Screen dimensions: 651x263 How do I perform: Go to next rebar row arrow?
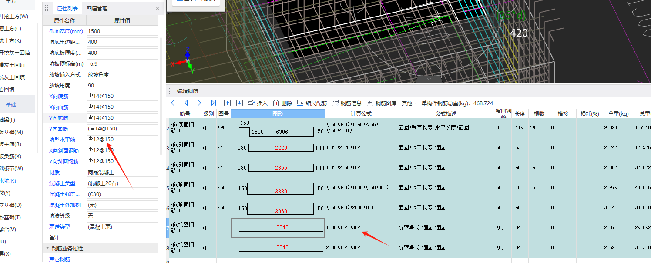[x=199, y=103]
